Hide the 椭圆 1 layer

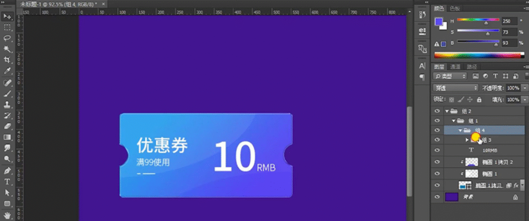pyautogui.click(x=437, y=173)
